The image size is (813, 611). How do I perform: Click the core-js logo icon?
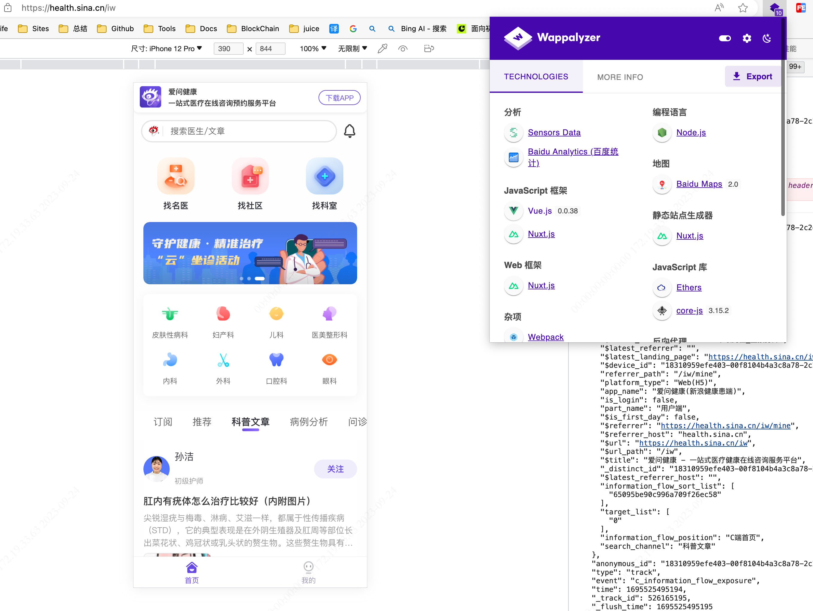(662, 311)
